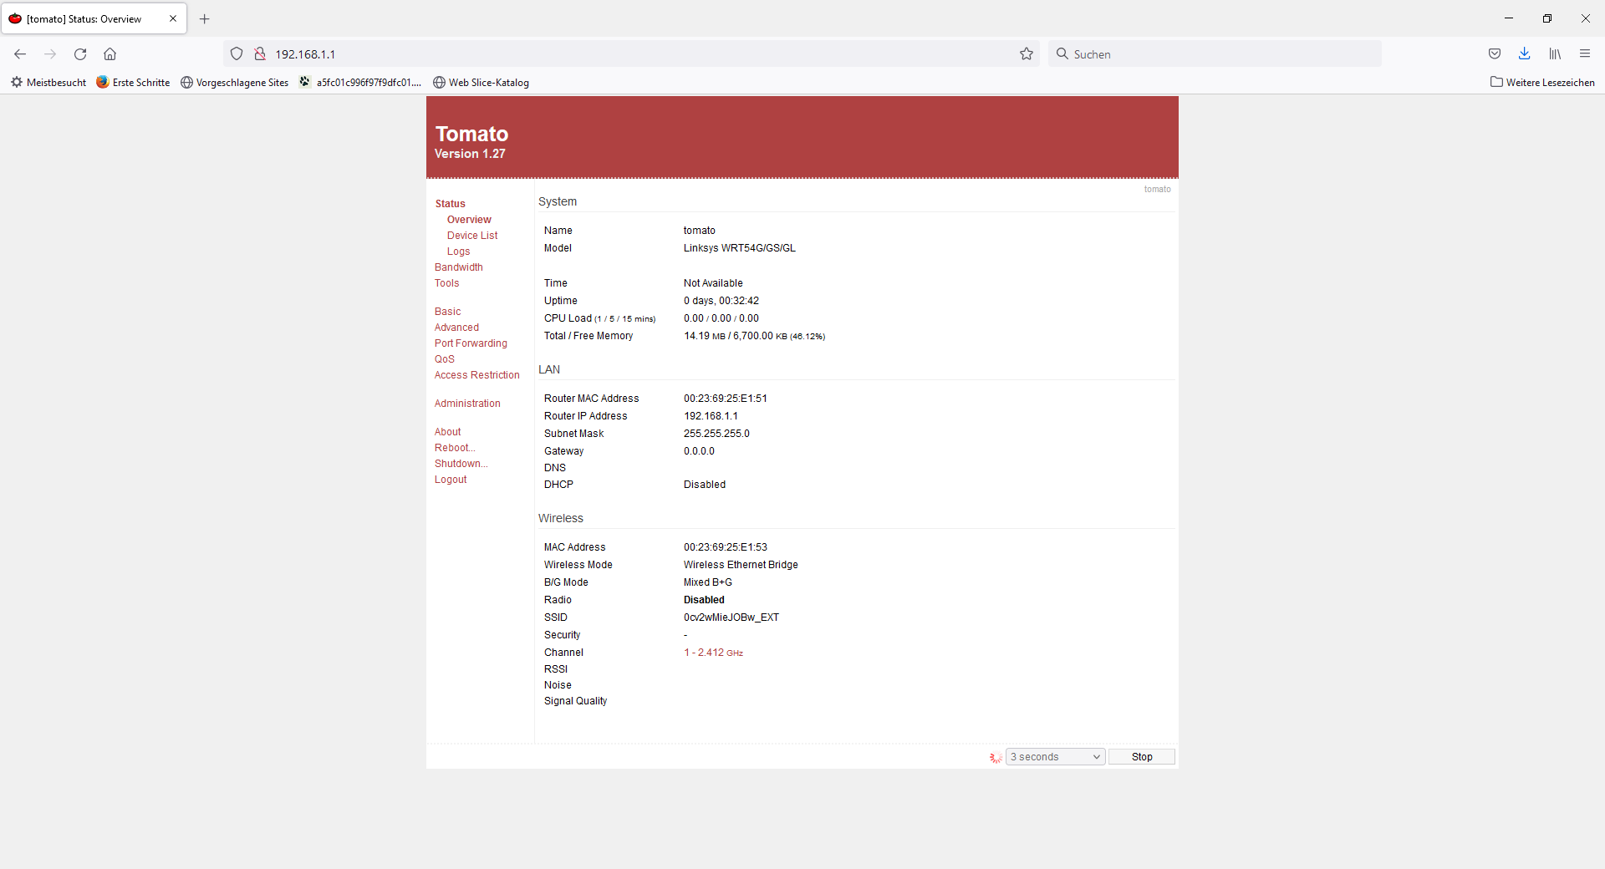
Task: Bookmark this page with the star
Action: coord(1027,54)
